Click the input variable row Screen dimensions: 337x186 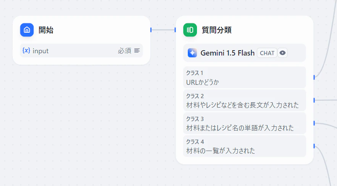point(81,51)
